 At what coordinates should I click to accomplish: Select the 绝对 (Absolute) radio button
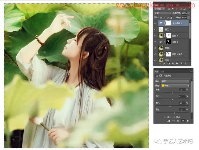174,117
